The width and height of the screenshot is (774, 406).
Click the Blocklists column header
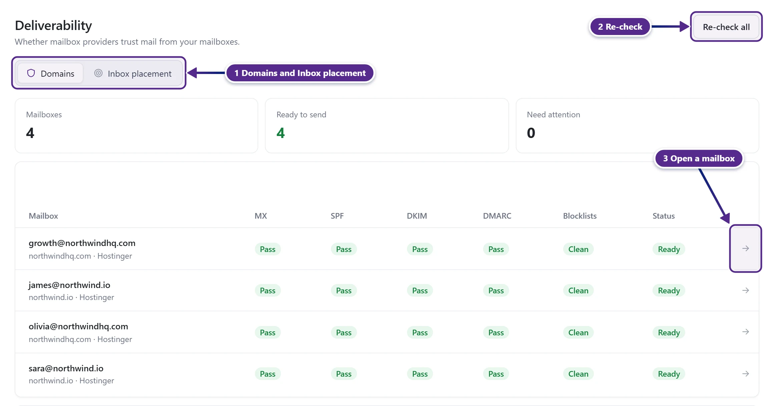(580, 216)
